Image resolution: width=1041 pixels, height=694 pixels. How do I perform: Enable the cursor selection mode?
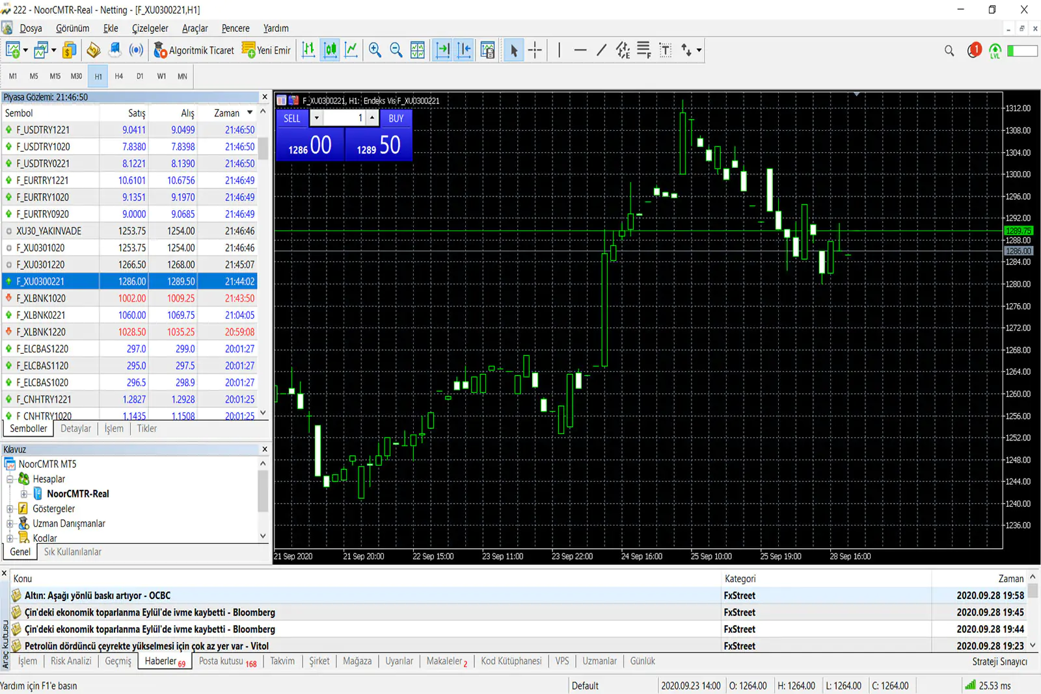[513, 50]
